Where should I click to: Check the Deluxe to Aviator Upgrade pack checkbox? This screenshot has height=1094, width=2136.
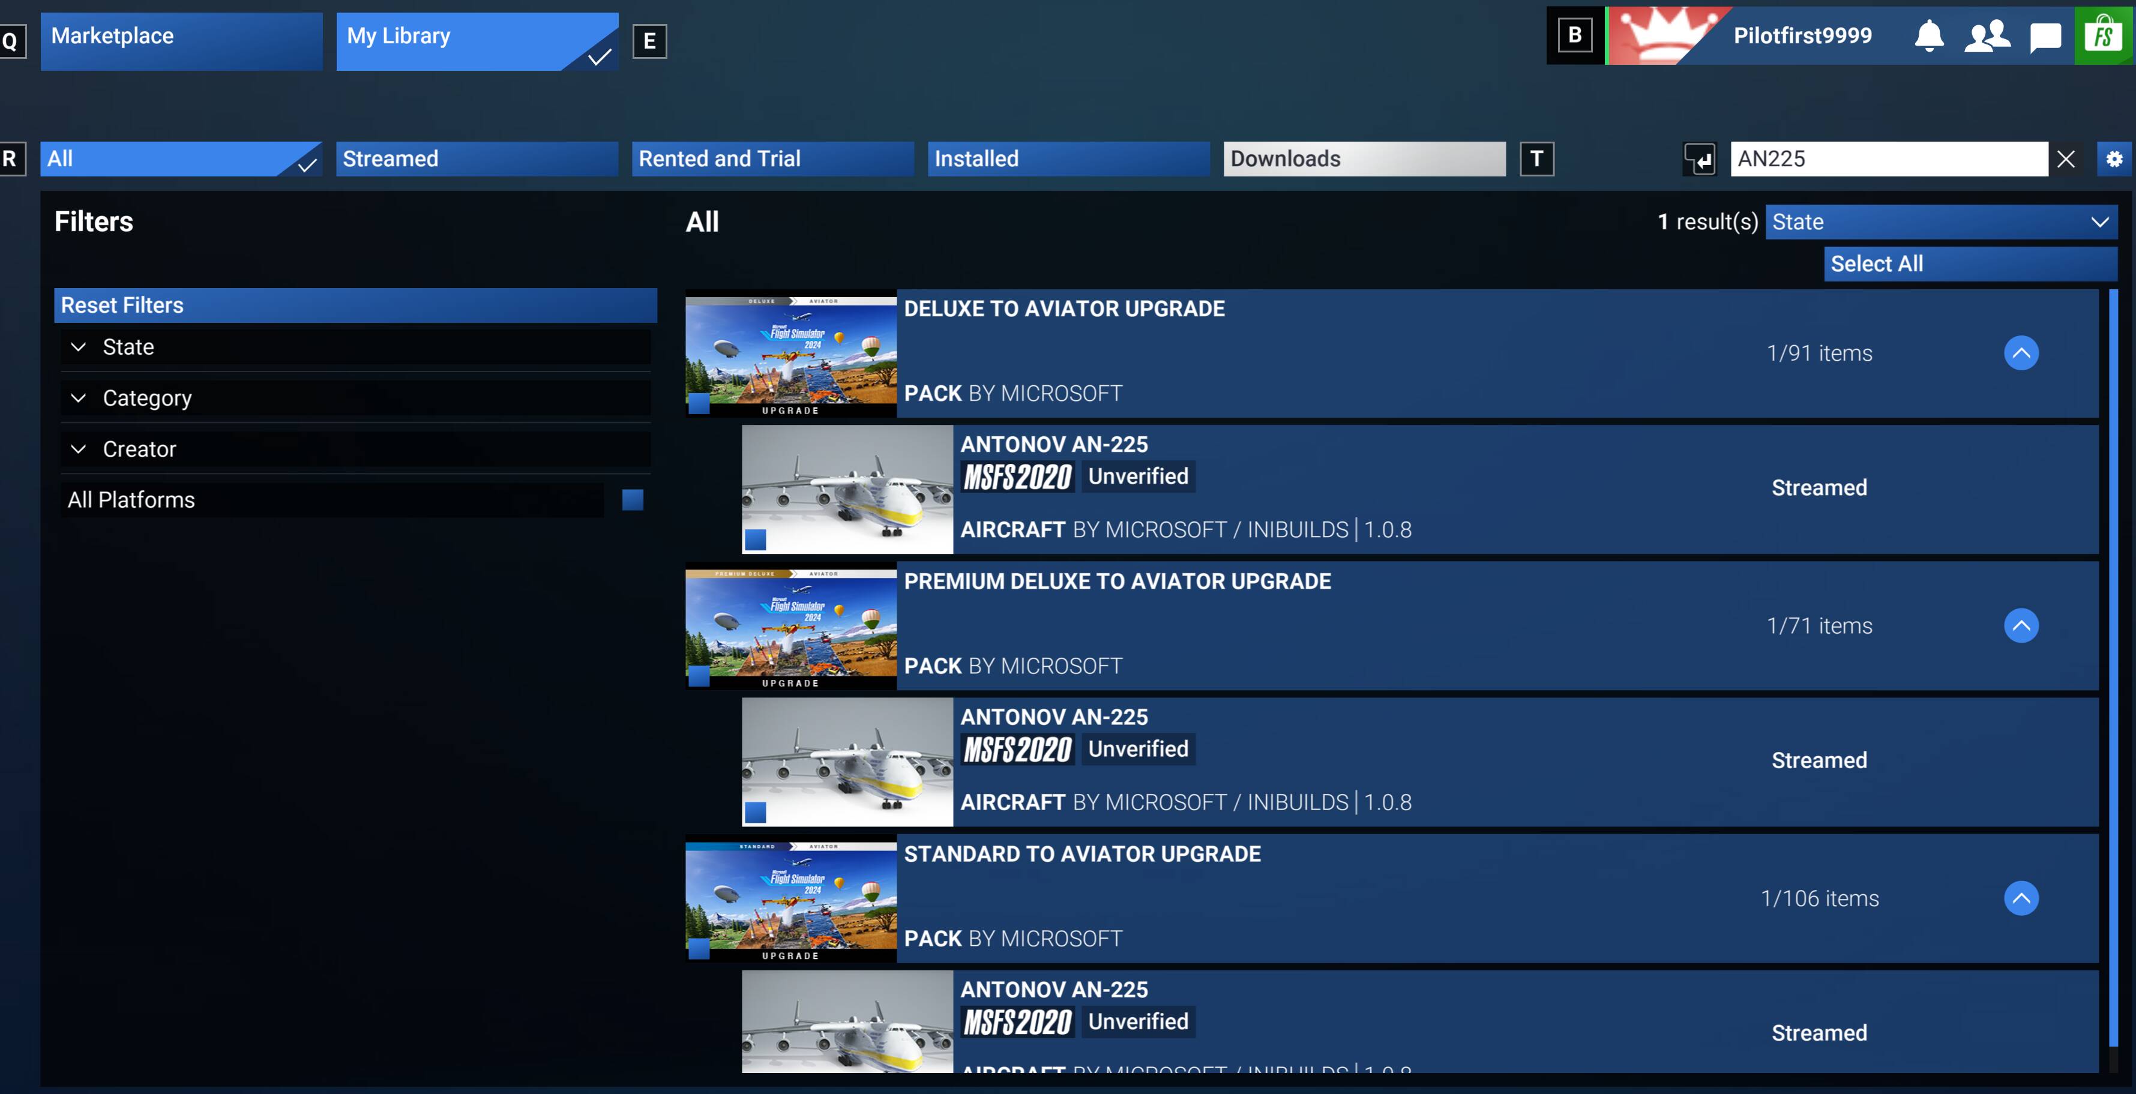pos(699,404)
